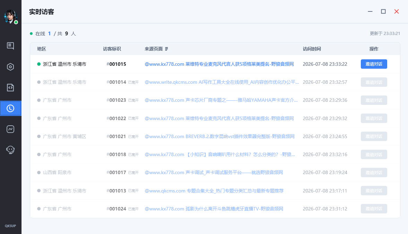408x234 pixels.
Task: Click the 地区 column header
Action: (42, 49)
